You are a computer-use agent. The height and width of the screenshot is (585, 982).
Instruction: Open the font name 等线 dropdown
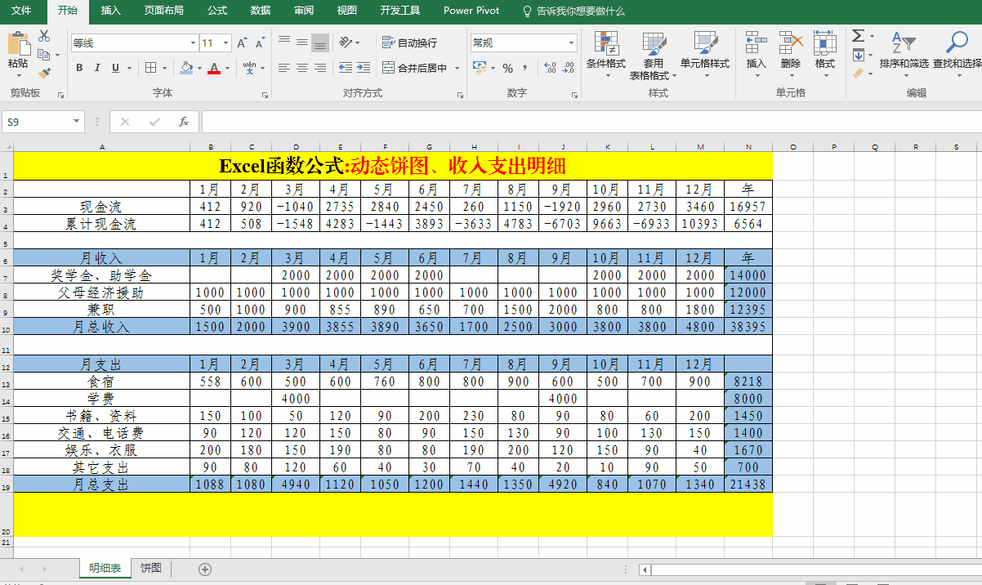point(193,43)
